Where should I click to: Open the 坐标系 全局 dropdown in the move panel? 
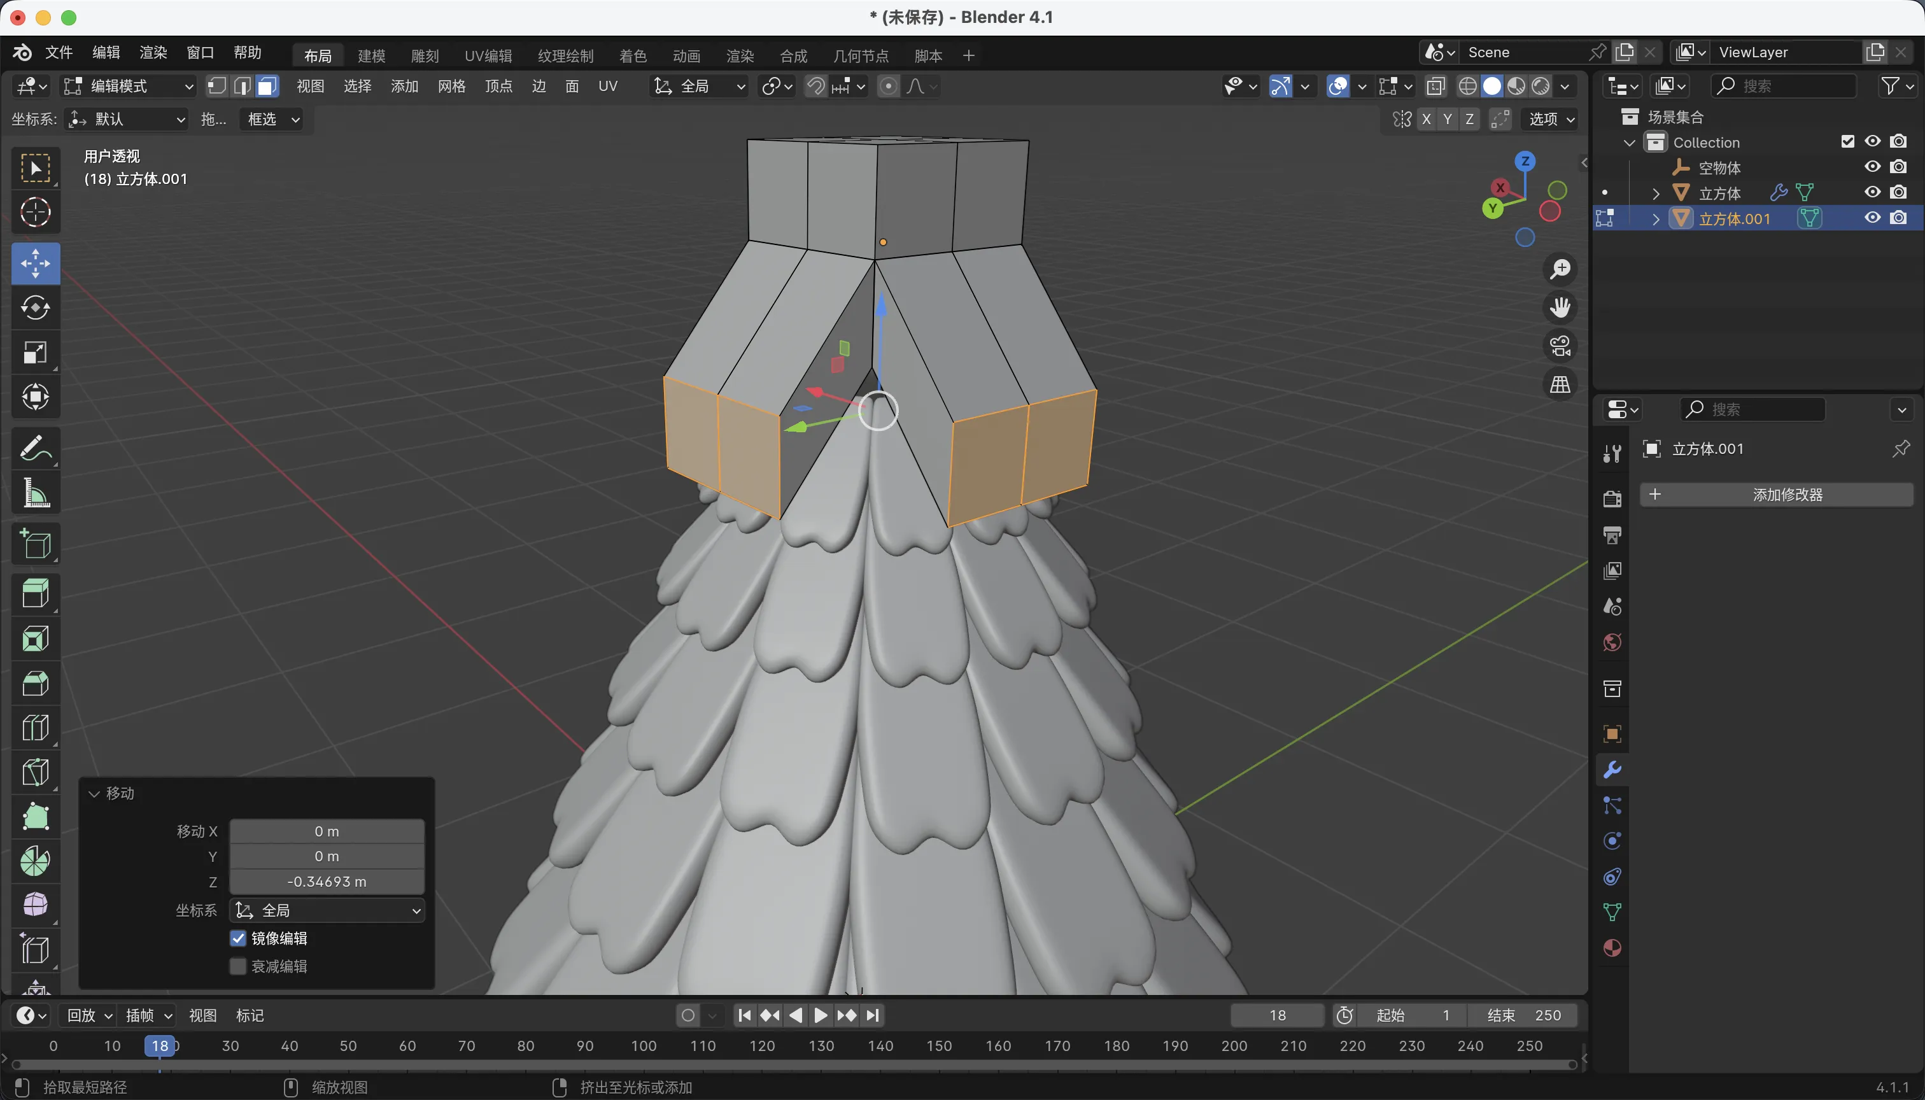[327, 910]
